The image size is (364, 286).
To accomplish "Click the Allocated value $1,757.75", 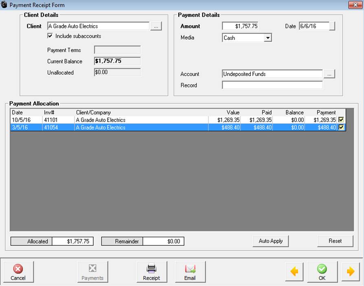I will click(x=72, y=241).
